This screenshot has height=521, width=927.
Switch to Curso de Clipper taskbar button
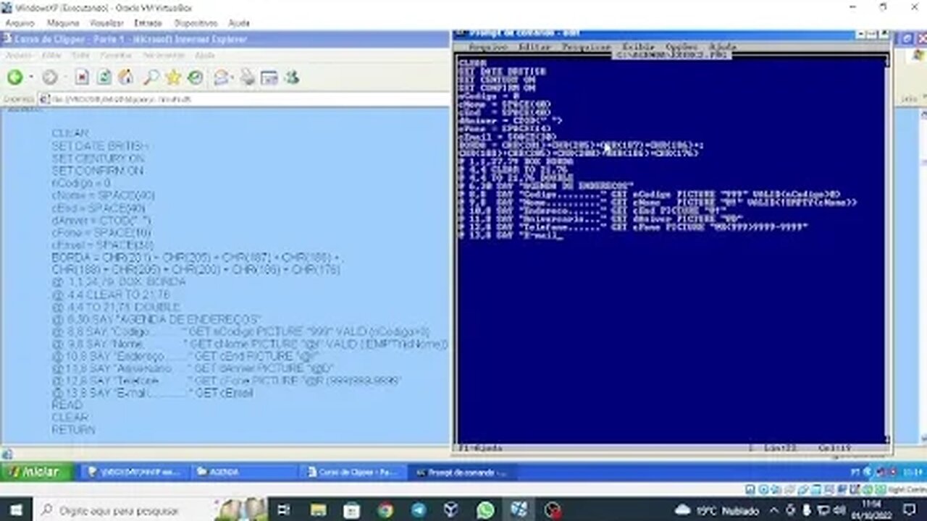[352, 473]
